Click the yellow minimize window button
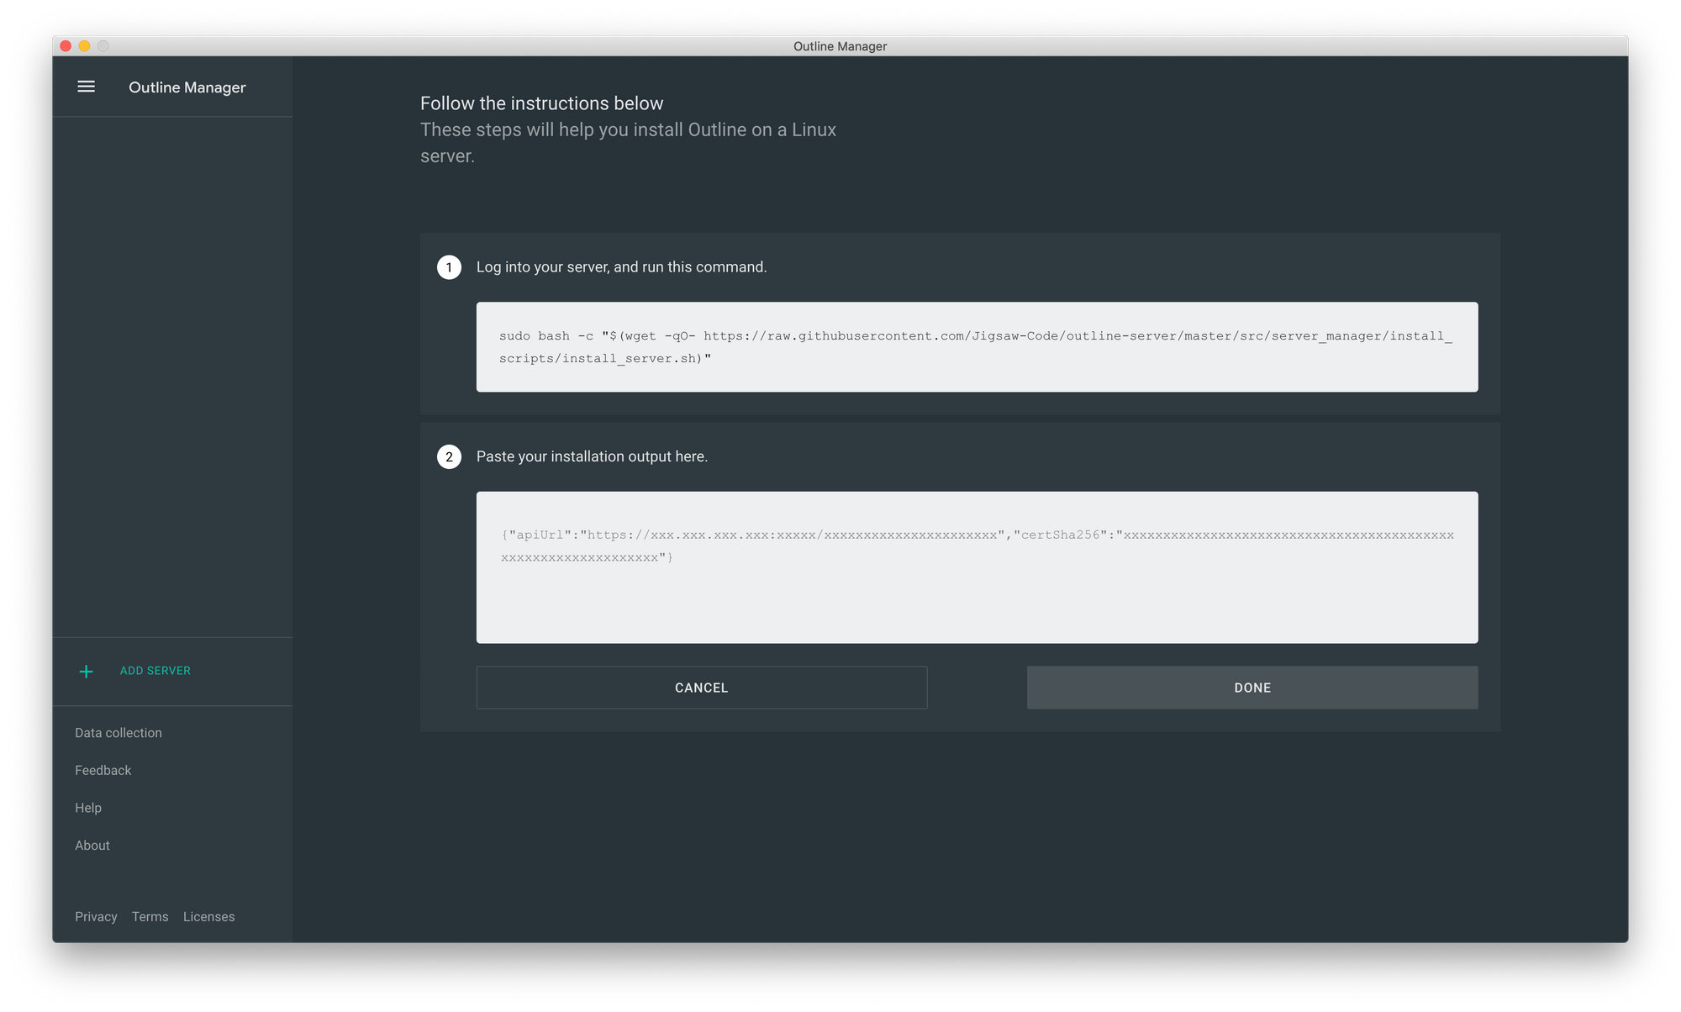Viewport: 1681px width, 1012px height. [84, 46]
